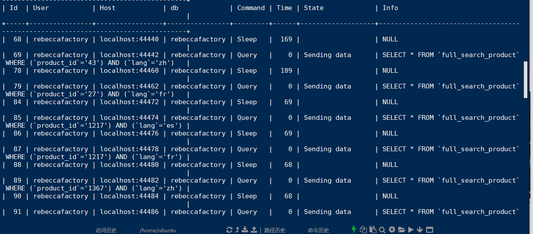Open settings with the gear icon
The width and height of the screenshot is (533, 234).
pyautogui.click(x=392, y=230)
